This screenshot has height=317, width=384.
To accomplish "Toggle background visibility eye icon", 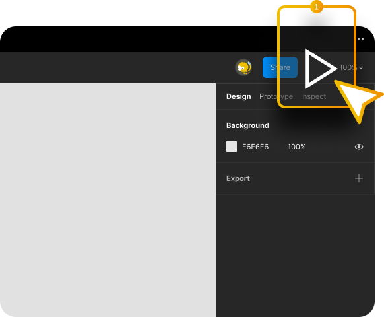I will tap(359, 147).
